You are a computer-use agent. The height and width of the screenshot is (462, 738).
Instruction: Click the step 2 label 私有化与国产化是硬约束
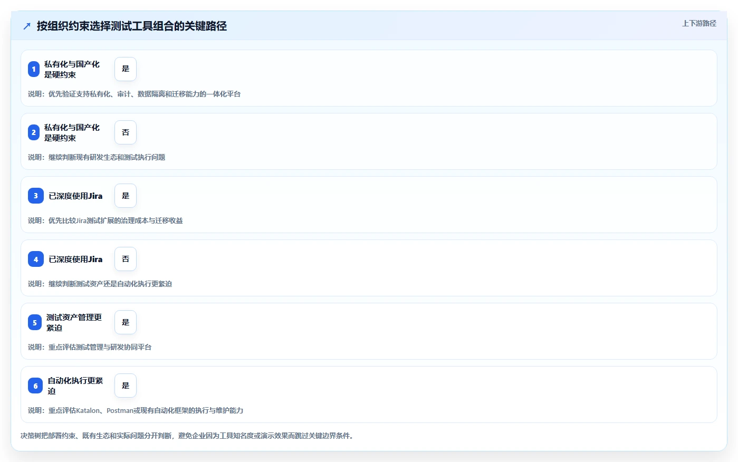[72, 132]
